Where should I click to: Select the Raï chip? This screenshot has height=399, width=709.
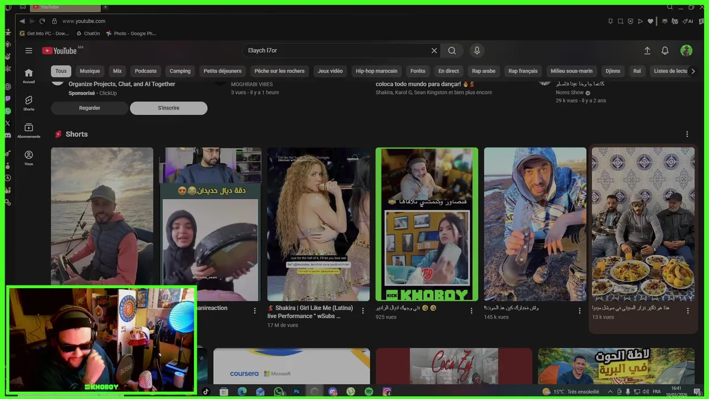pyautogui.click(x=637, y=71)
